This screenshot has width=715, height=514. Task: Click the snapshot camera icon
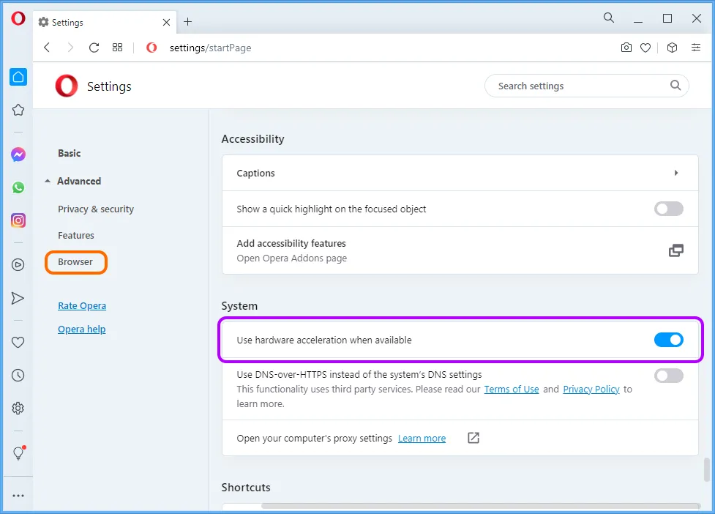coord(626,48)
